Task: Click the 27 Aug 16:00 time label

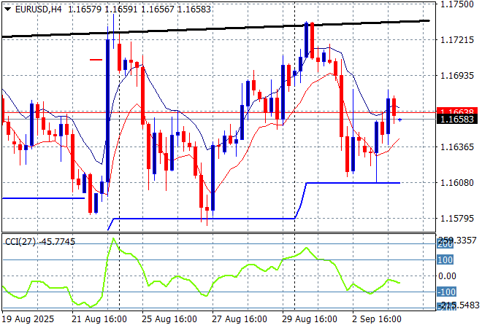Action: [239, 319]
